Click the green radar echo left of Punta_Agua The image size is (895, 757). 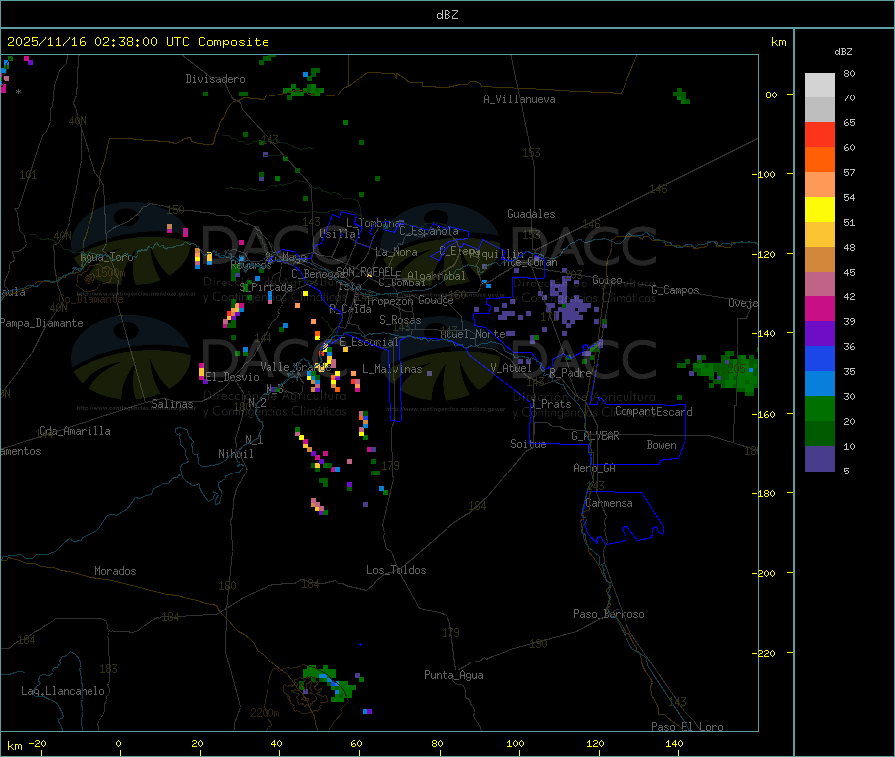pos(329,682)
